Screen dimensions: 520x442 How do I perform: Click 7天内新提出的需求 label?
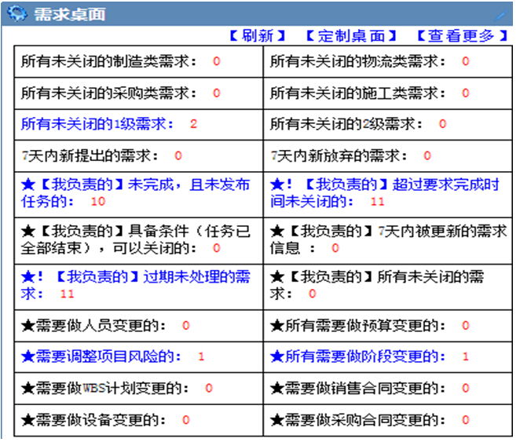90,155
